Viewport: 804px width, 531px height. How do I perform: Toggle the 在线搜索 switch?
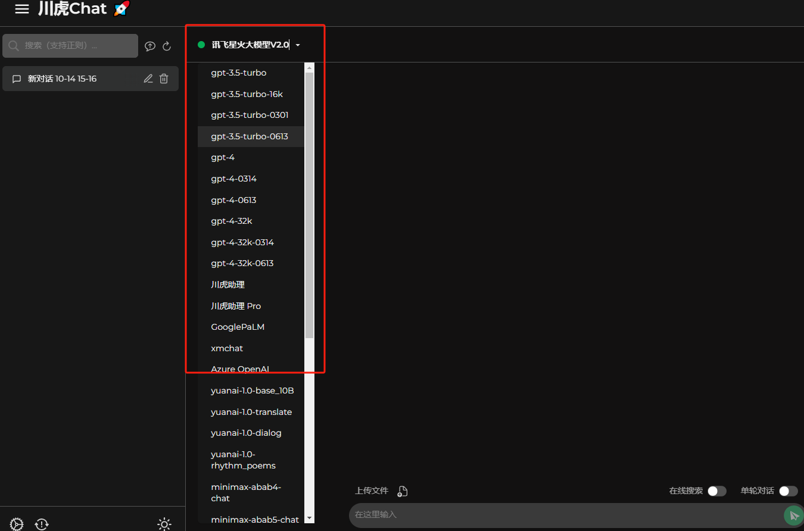coord(717,491)
